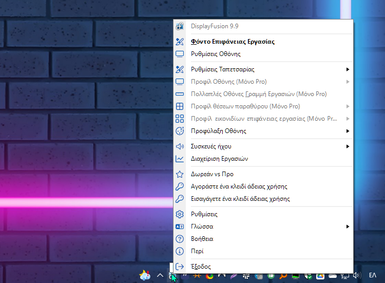Screen dimensions: 385x283
Task: Show hidden tray icons with the chevron
Action: tap(160, 276)
